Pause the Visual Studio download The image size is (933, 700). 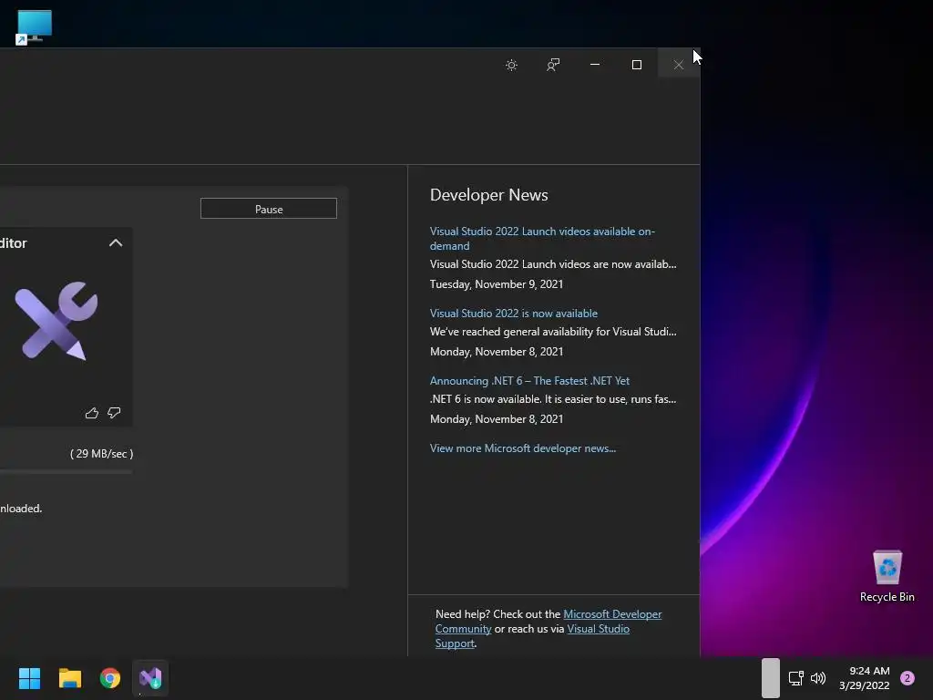point(269,209)
